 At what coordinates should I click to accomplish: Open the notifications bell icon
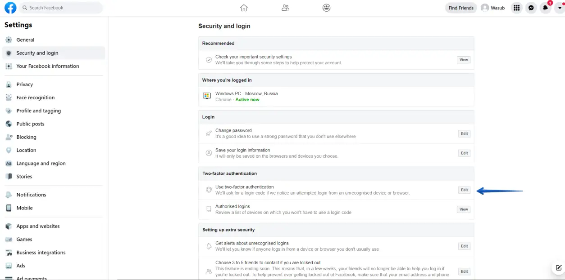[546, 8]
